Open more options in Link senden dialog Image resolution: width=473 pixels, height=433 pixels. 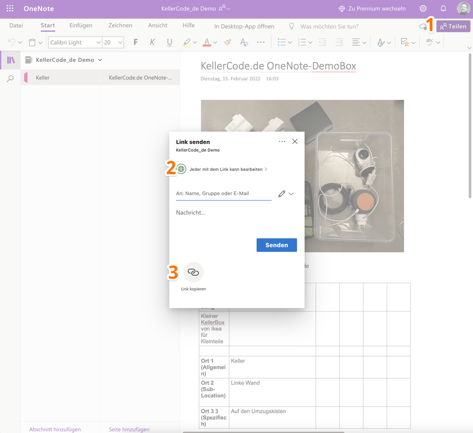[x=282, y=142]
